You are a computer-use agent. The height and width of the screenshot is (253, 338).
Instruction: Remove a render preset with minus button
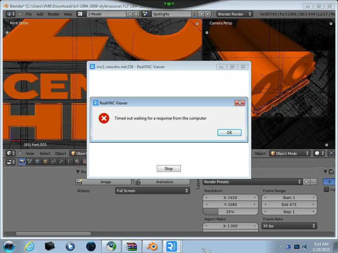click(314, 182)
